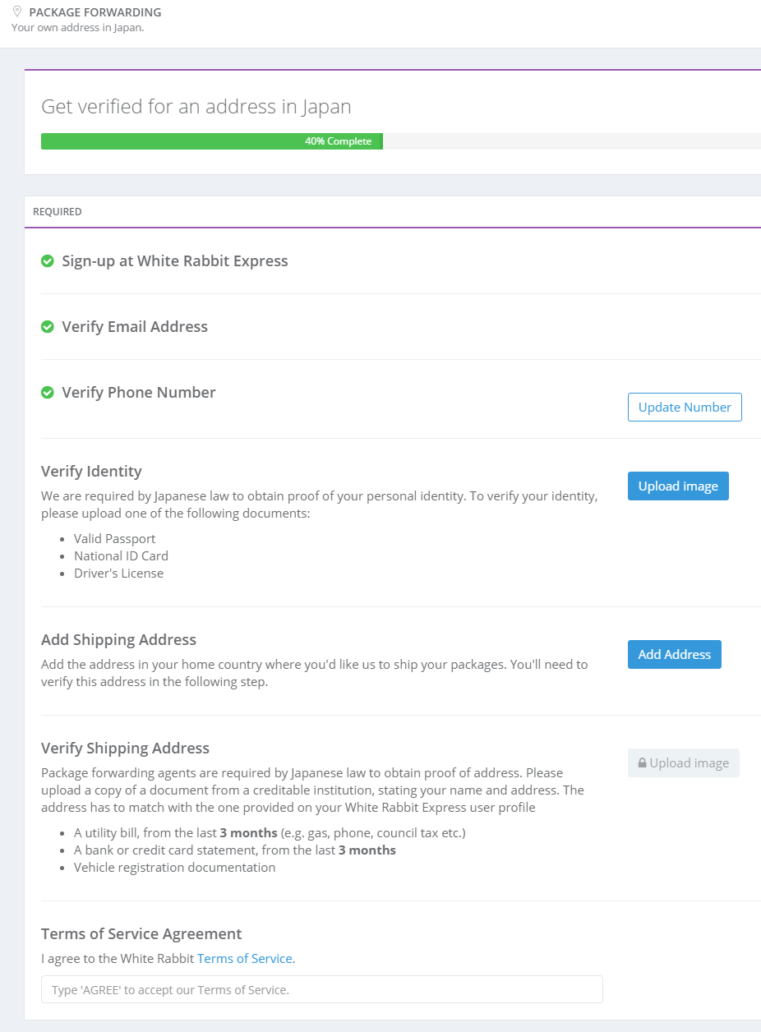Click the lock icon on disabled Upload image
This screenshot has width=761, height=1032.
[x=643, y=763]
